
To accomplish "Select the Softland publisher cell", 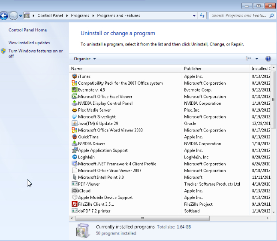I will (192, 211).
